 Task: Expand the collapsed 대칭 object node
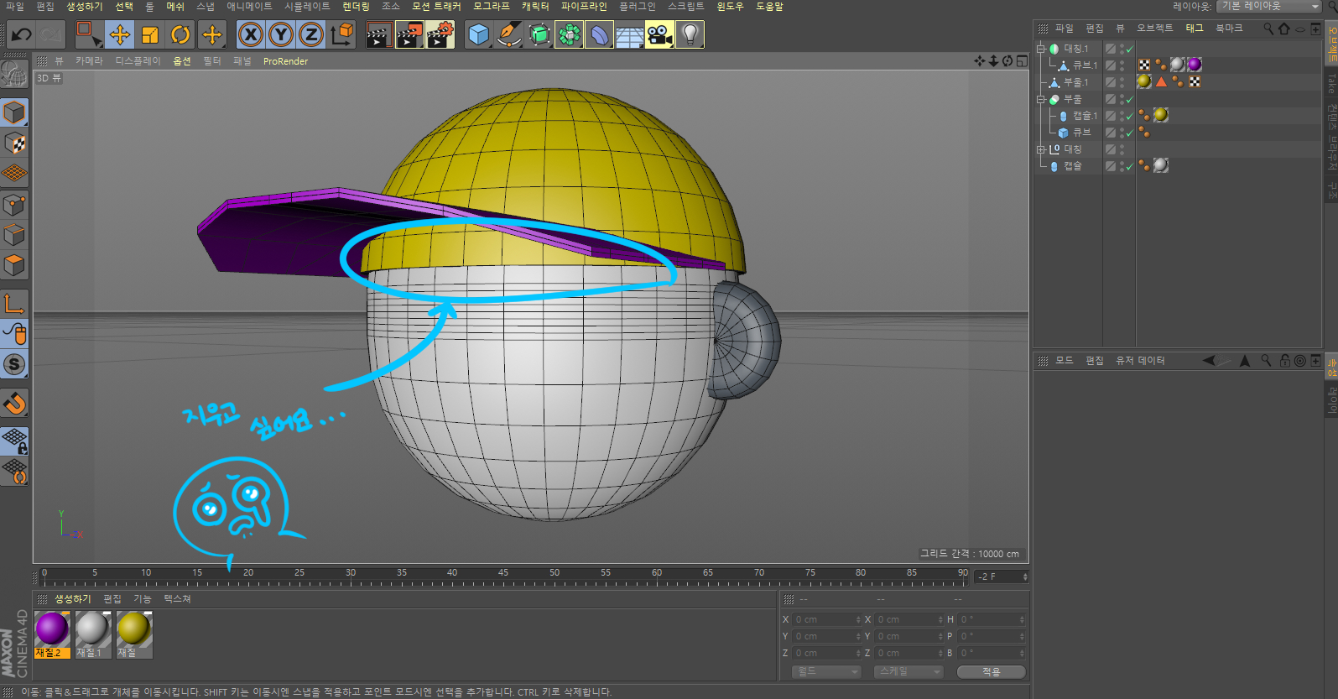click(1041, 149)
